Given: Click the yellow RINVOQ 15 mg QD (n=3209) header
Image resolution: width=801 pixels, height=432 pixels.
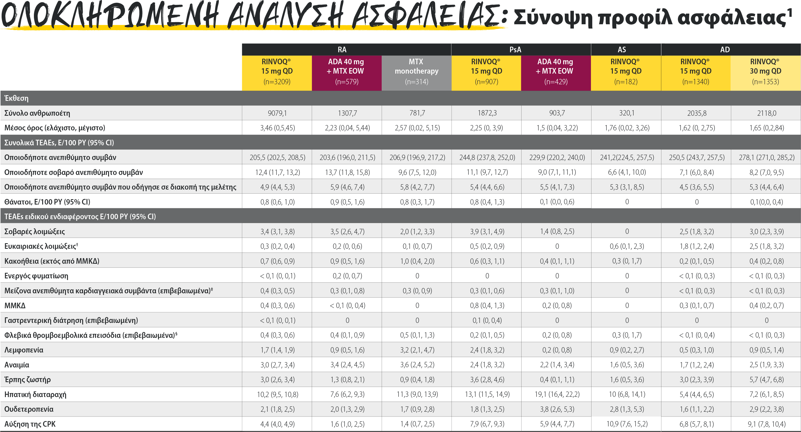Looking at the screenshot, I should (277, 71).
